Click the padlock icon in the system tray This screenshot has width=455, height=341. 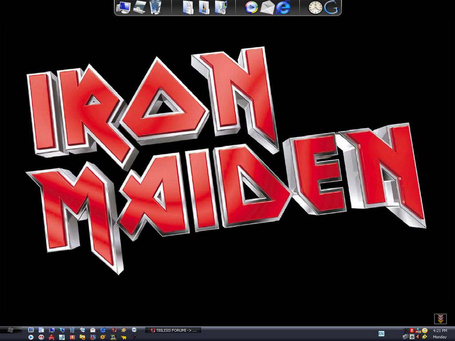click(412, 337)
